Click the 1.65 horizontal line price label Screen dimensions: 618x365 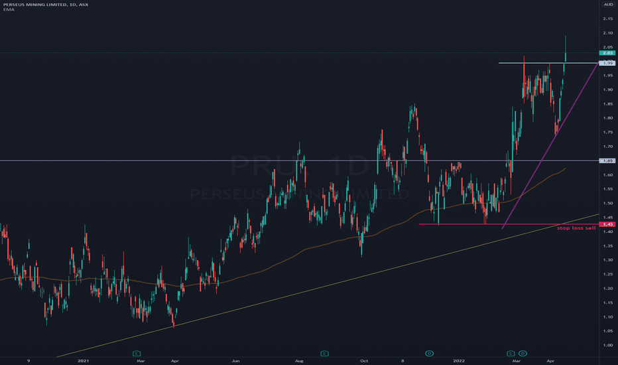607,161
